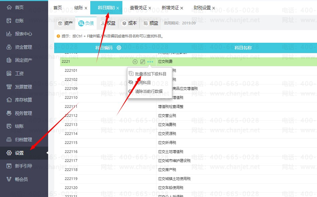Choose 清除当前行数据 from popup menu
The height and width of the screenshot is (197, 317).
pos(149,91)
